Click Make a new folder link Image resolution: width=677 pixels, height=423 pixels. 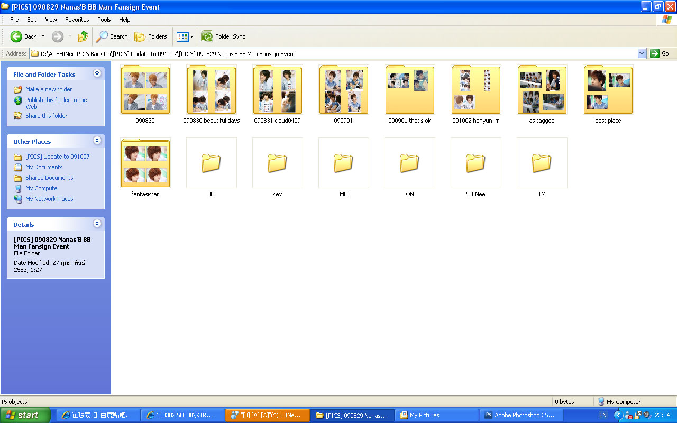pos(49,89)
